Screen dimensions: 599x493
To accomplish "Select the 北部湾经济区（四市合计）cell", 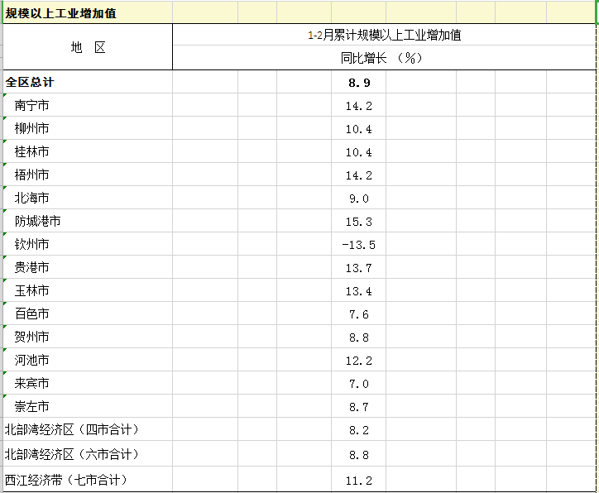I will point(88,429).
